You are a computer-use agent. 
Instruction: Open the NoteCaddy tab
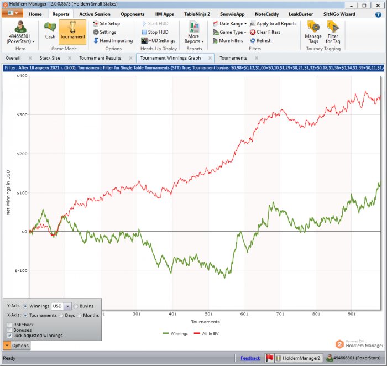(x=266, y=14)
